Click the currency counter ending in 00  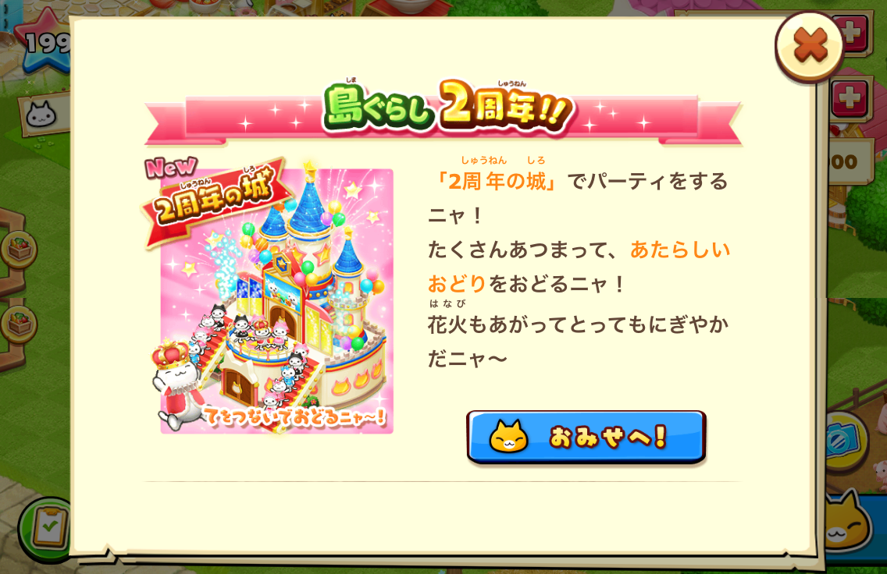point(847,162)
